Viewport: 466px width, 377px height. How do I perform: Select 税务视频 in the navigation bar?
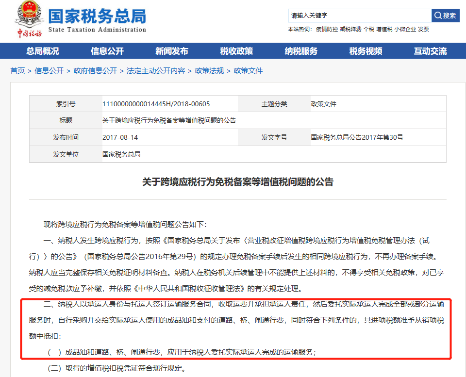pos(366,51)
